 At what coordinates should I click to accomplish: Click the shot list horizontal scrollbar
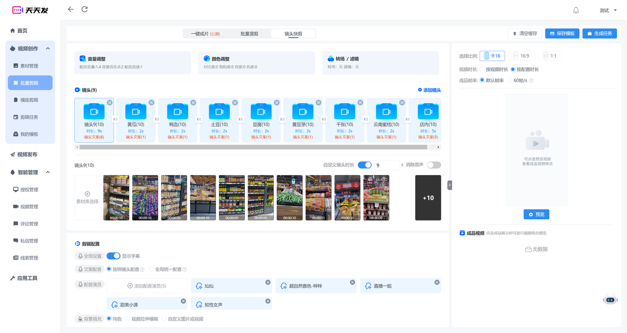pos(255,147)
